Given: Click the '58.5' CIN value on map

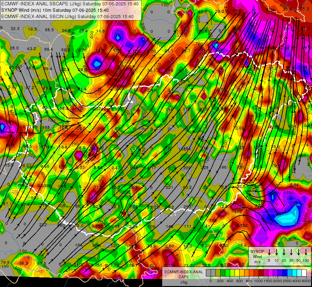Looking at the screenshot, I should click(49, 30).
